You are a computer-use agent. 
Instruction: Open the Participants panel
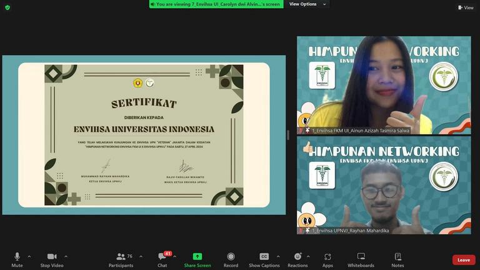121,260
